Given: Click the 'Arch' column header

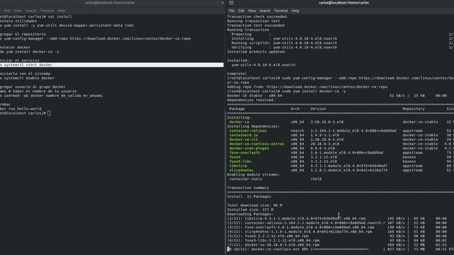Looking at the screenshot, I should click(295, 108).
